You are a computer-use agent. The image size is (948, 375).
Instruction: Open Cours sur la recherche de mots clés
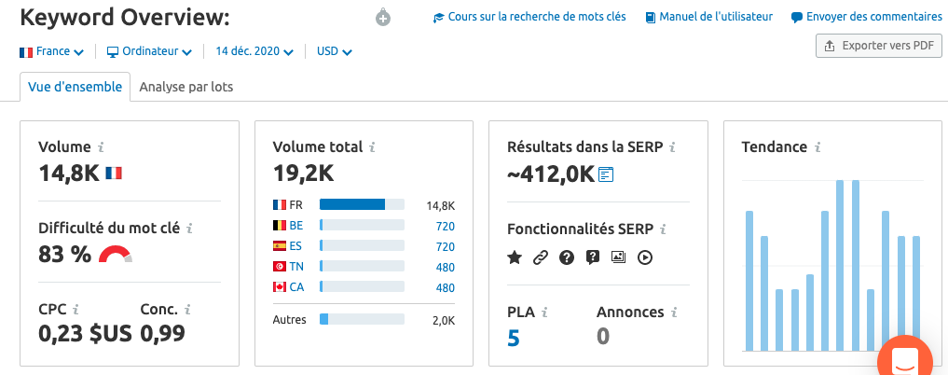point(529,17)
